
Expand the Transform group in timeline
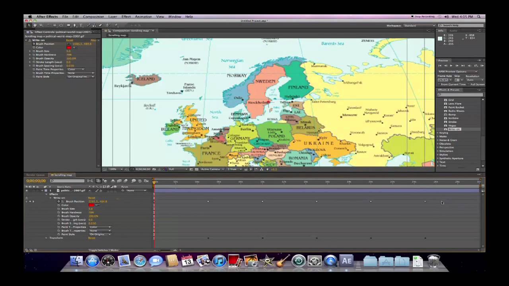pyautogui.click(x=46, y=238)
